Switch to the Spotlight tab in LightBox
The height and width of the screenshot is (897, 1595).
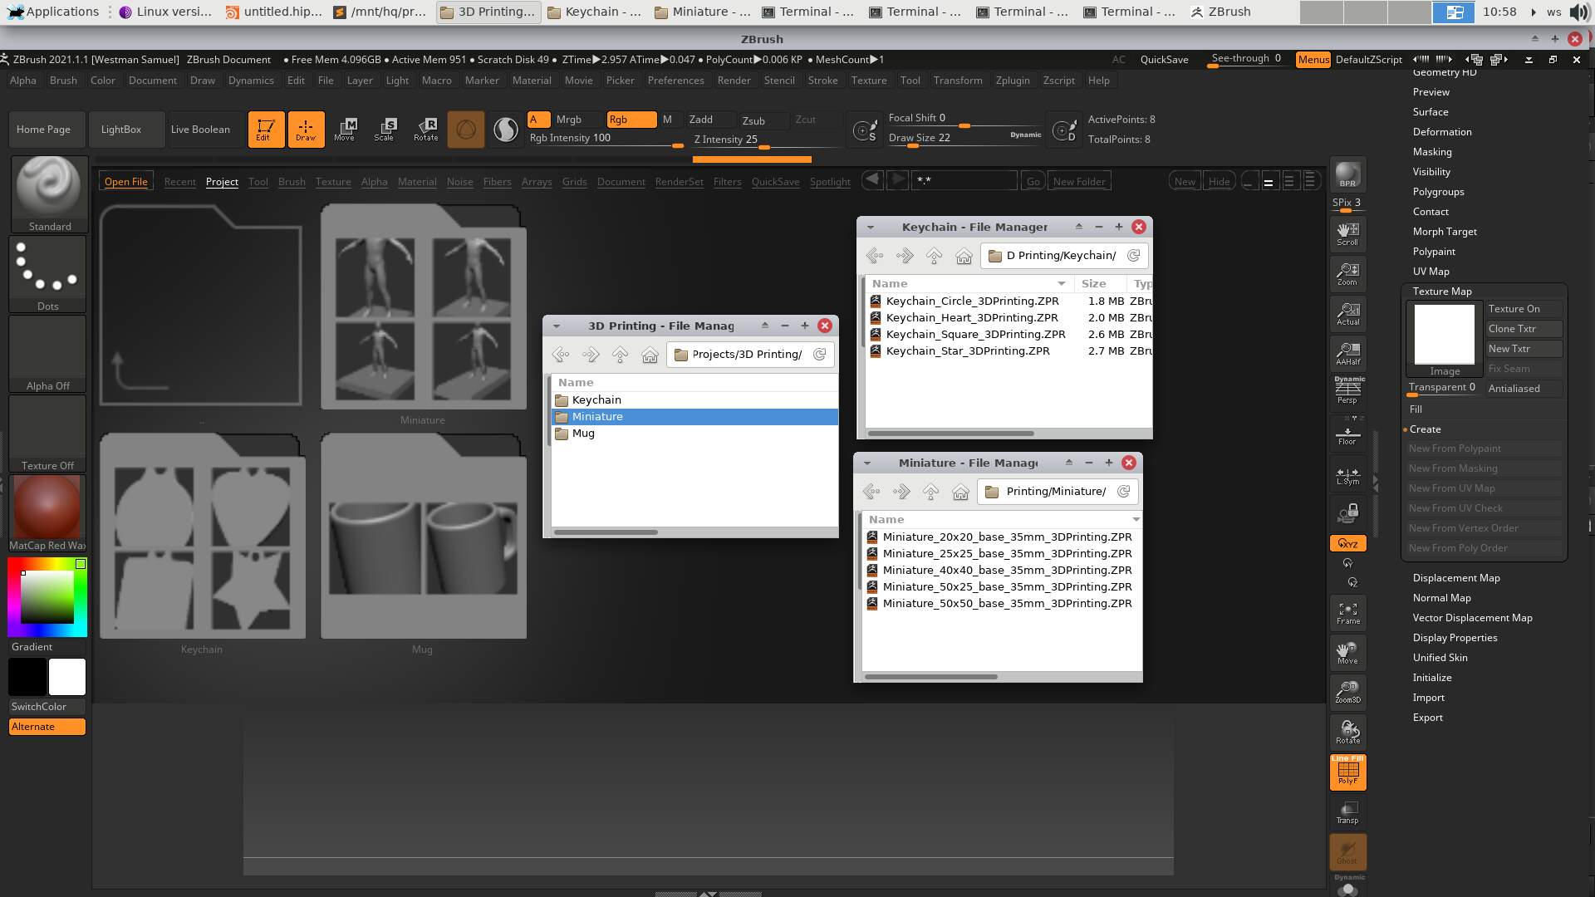830,182
